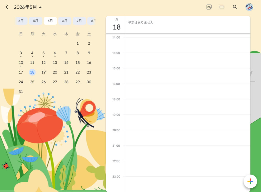This screenshot has width=261, height=192.
Task: Select the 7月 month chip
Action: [x=79, y=21]
